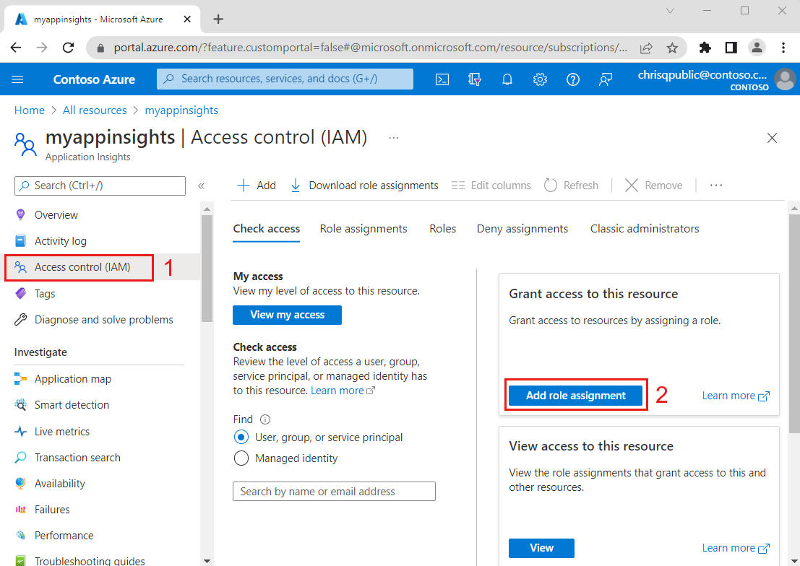The image size is (800, 566).
Task: Open the feedback icon in the top bar
Action: [x=606, y=79]
